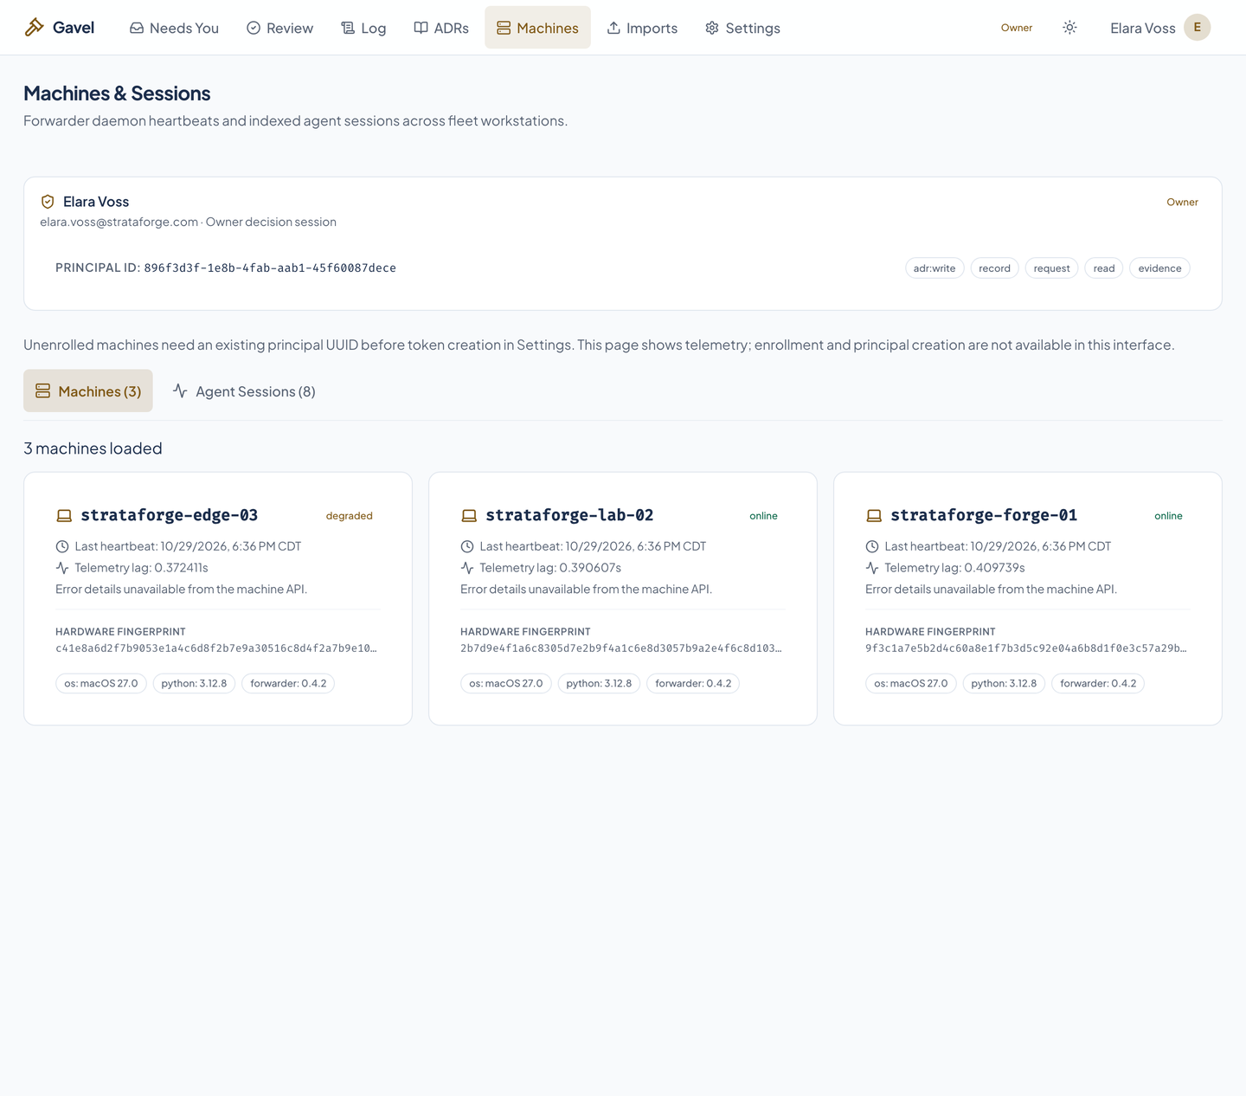Click the online status on strataforge-lab-02
The width and height of the screenshot is (1246, 1096).
point(763,516)
